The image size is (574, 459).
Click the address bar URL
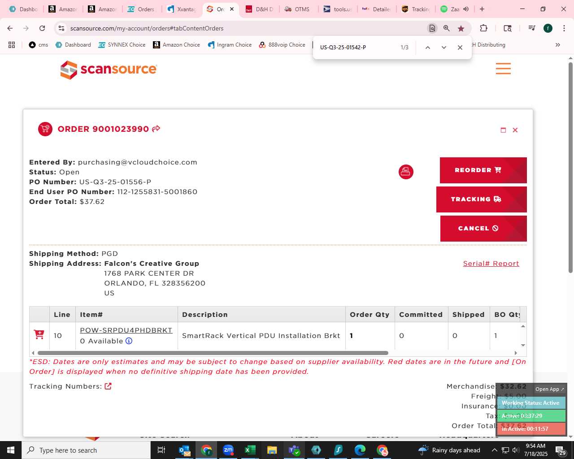[x=147, y=28]
